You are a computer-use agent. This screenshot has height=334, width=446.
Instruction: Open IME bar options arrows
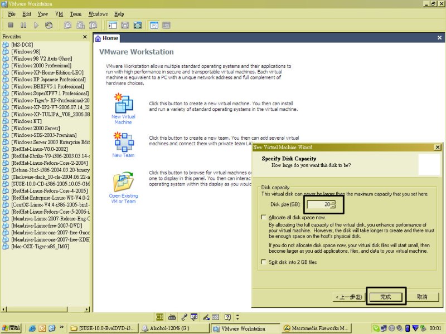[x=237, y=317]
